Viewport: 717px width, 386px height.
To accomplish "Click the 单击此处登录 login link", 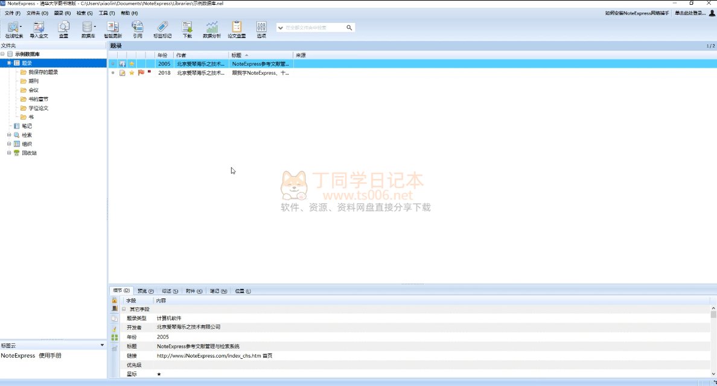I will point(690,13).
